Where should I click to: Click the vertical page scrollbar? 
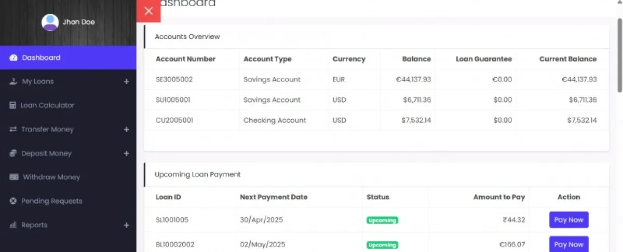tap(619, 55)
